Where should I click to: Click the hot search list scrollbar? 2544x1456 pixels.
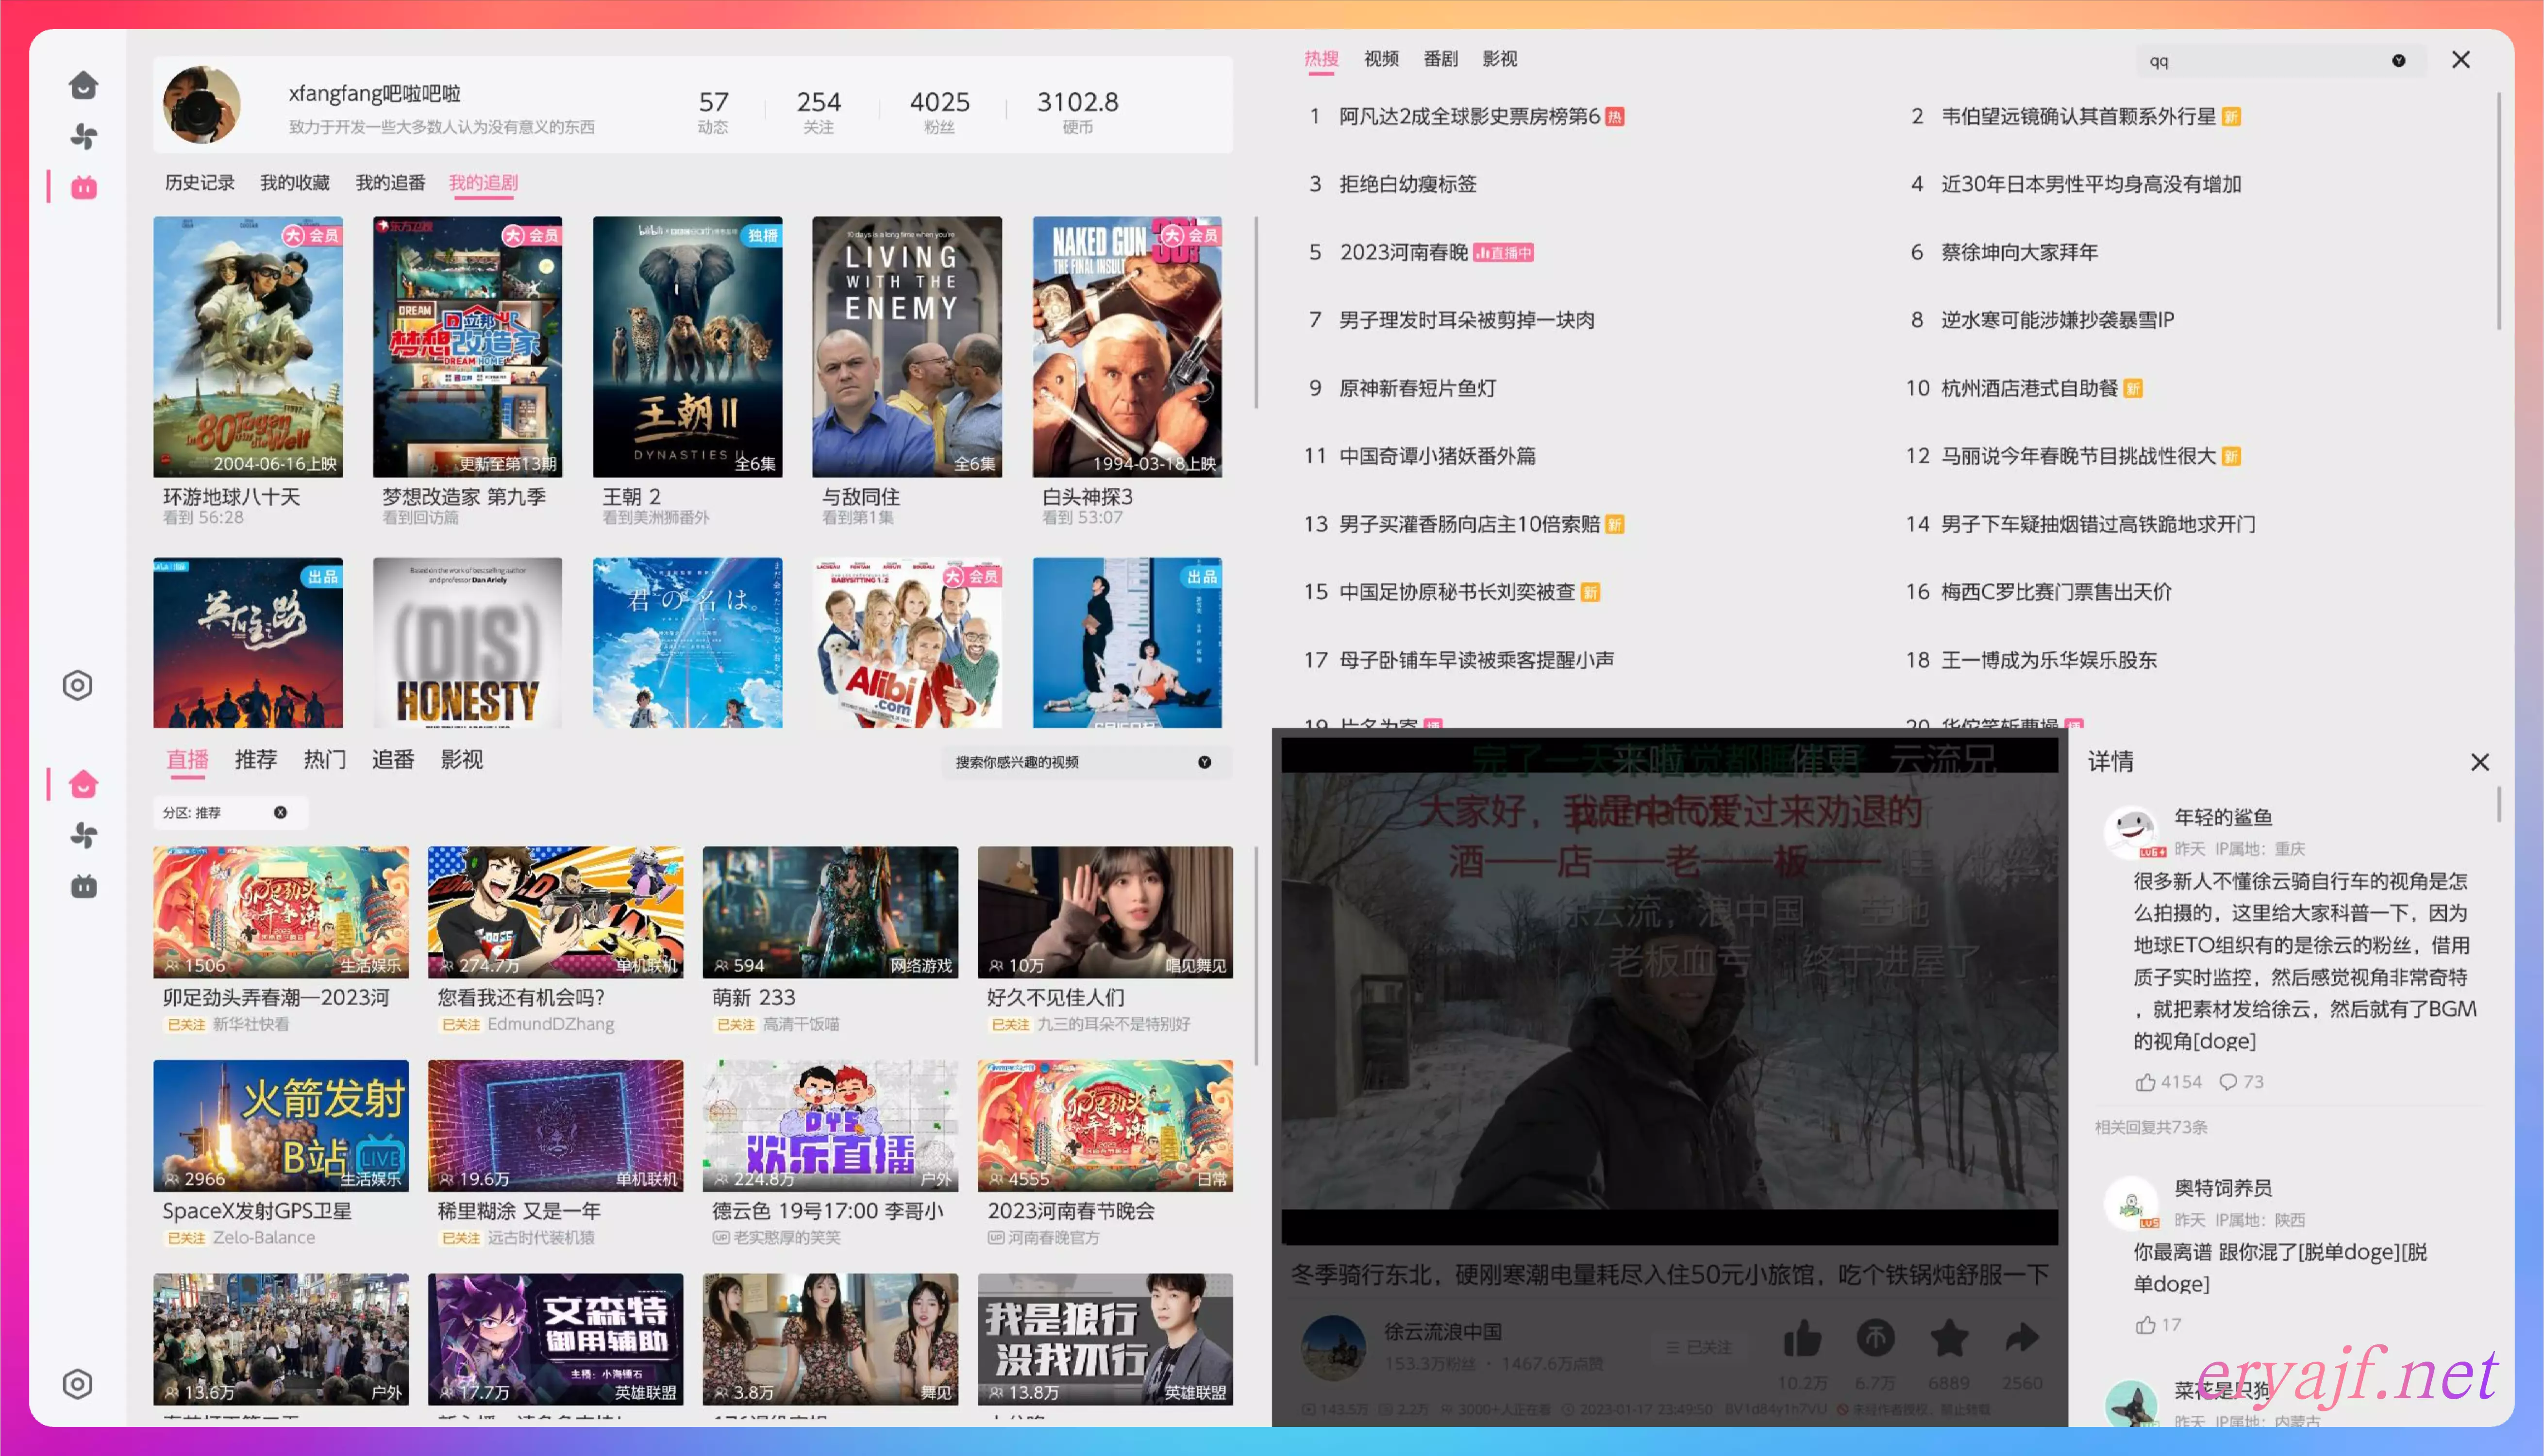2498,210
